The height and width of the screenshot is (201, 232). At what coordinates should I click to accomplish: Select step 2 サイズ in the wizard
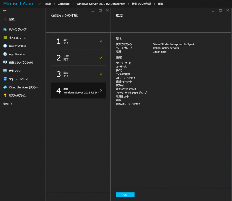(x=78, y=58)
